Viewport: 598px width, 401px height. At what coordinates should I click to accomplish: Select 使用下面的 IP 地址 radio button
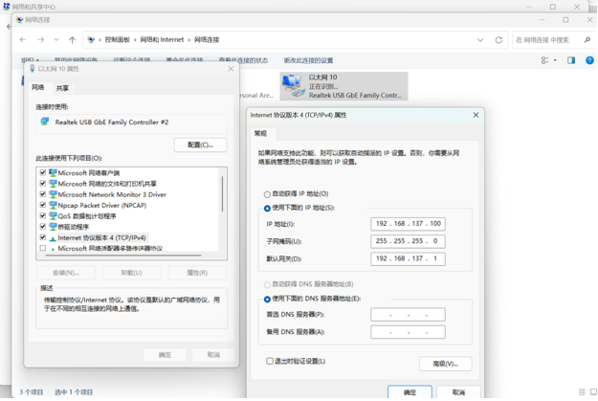tap(267, 208)
